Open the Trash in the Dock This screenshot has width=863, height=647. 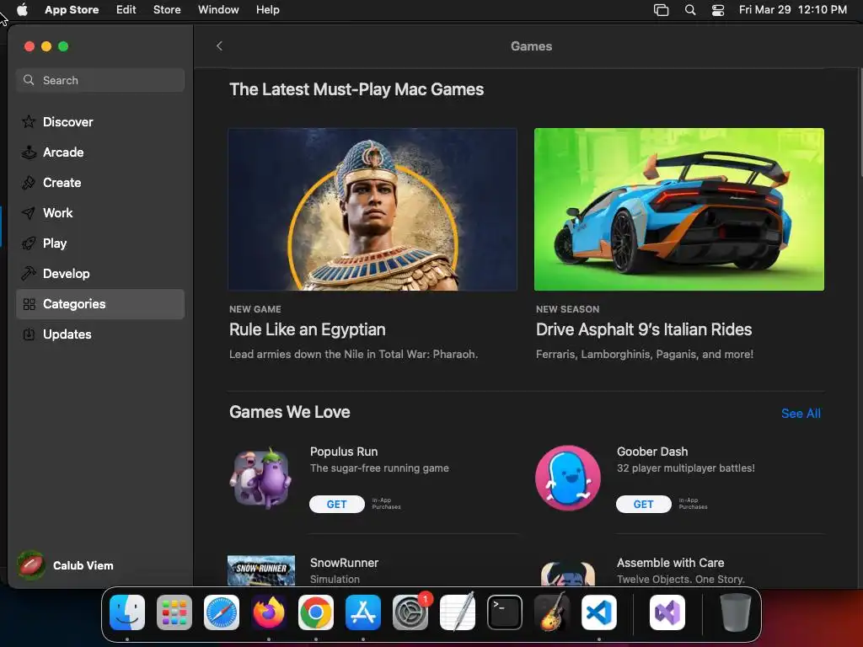tap(735, 612)
